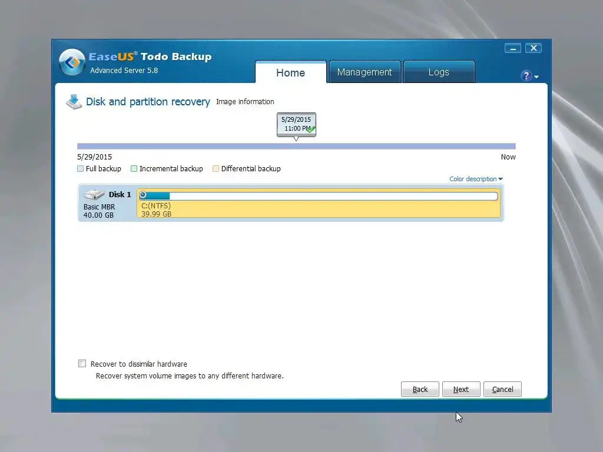The width and height of the screenshot is (603, 452).
Task: Switch to the Management tab
Action: (365, 72)
